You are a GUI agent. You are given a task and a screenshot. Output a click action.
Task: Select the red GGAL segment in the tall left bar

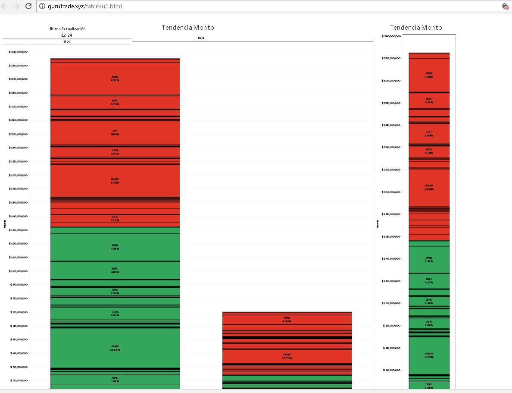[x=115, y=152]
